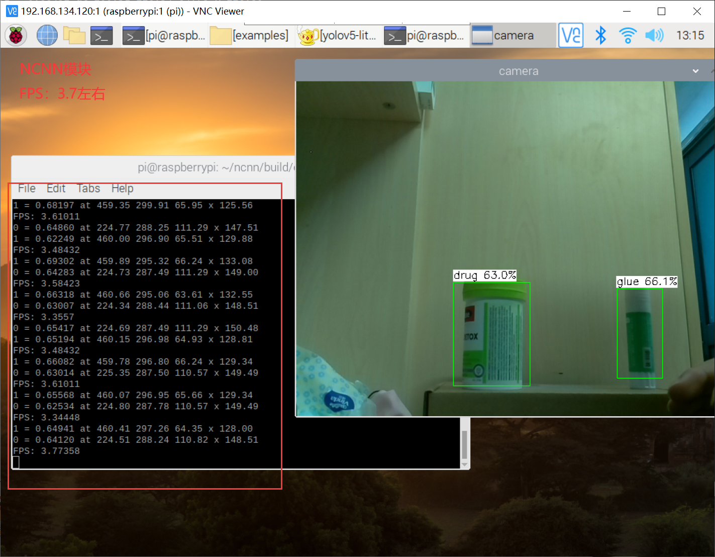Open the file manager folder icon
715x557 pixels.
coord(74,36)
